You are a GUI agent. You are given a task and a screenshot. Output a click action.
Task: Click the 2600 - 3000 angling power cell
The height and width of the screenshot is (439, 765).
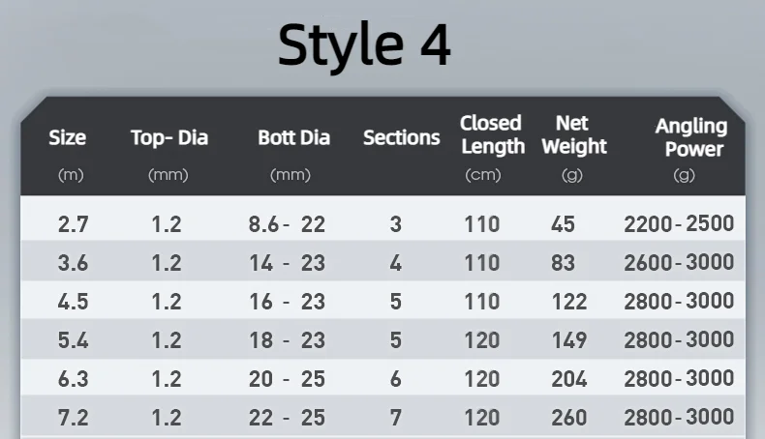point(679,262)
